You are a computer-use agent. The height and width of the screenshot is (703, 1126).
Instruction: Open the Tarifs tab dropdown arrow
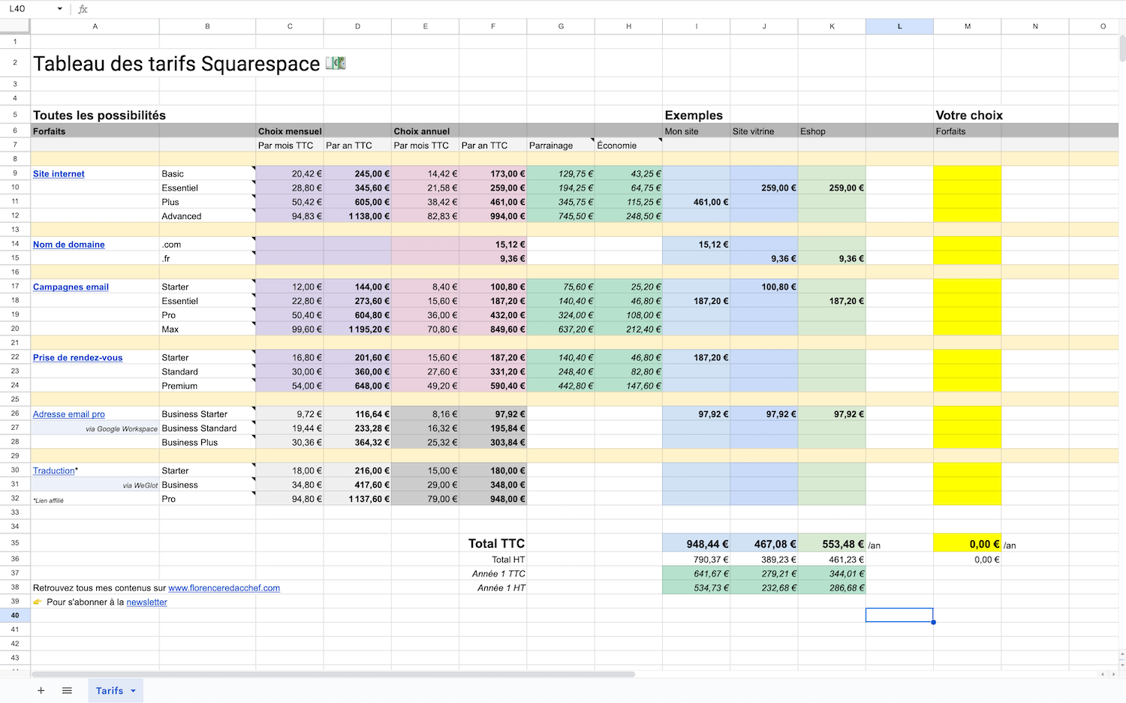[134, 691]
